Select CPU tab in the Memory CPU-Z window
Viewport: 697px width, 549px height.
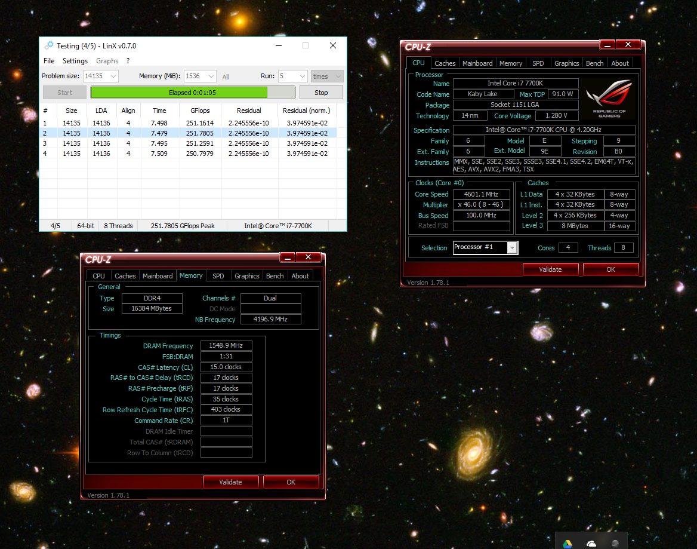click(x=98, y=276)
